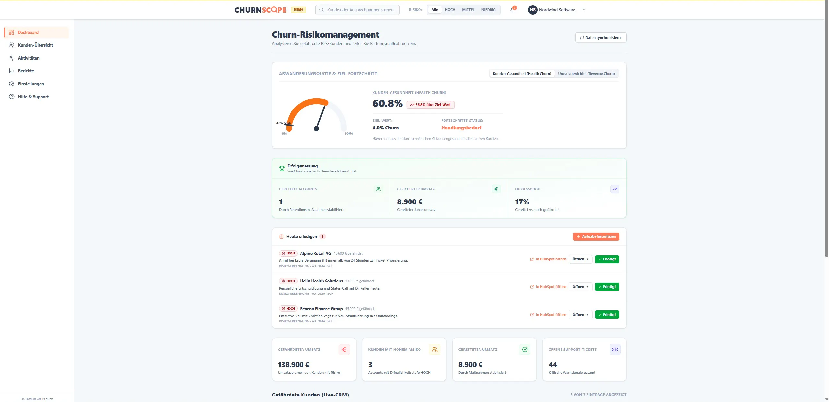This screenshot has height=402, width=829.
Task: Click '5 VON 7 EINTRÄGE ANGEZEIGT' text
Action: coord(598,395)
